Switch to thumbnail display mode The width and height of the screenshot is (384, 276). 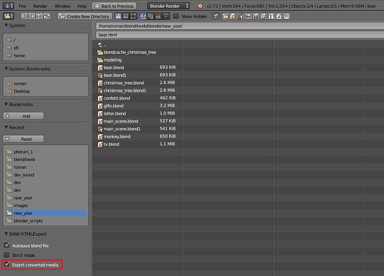click(133, 16)
